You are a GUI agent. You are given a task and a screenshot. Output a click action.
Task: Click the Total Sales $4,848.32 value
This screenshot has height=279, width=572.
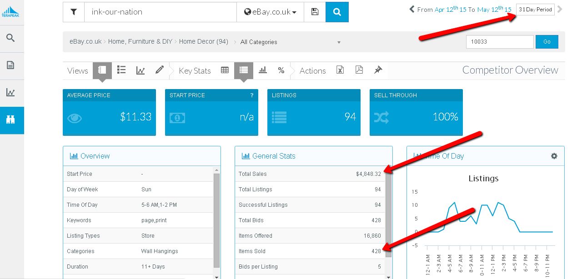coord(368,174)
